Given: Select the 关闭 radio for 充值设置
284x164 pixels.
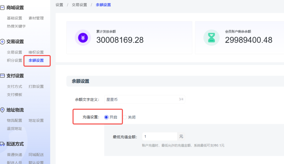Looking at the screenshot, I should pos(125,117).
